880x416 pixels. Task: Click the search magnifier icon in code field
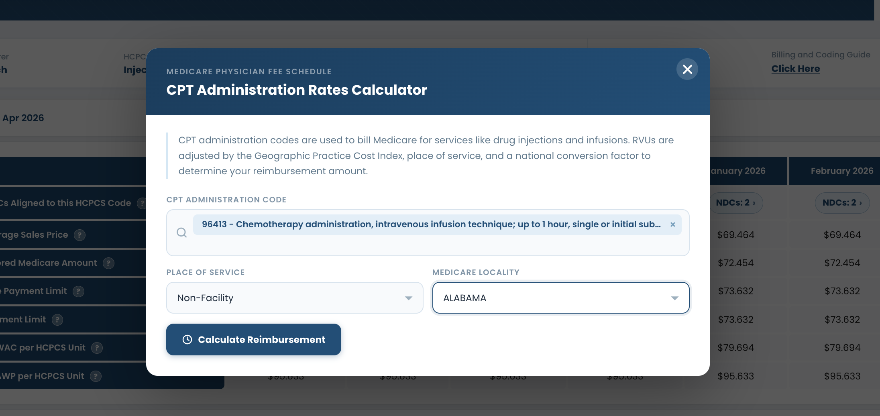click(181, 232)
